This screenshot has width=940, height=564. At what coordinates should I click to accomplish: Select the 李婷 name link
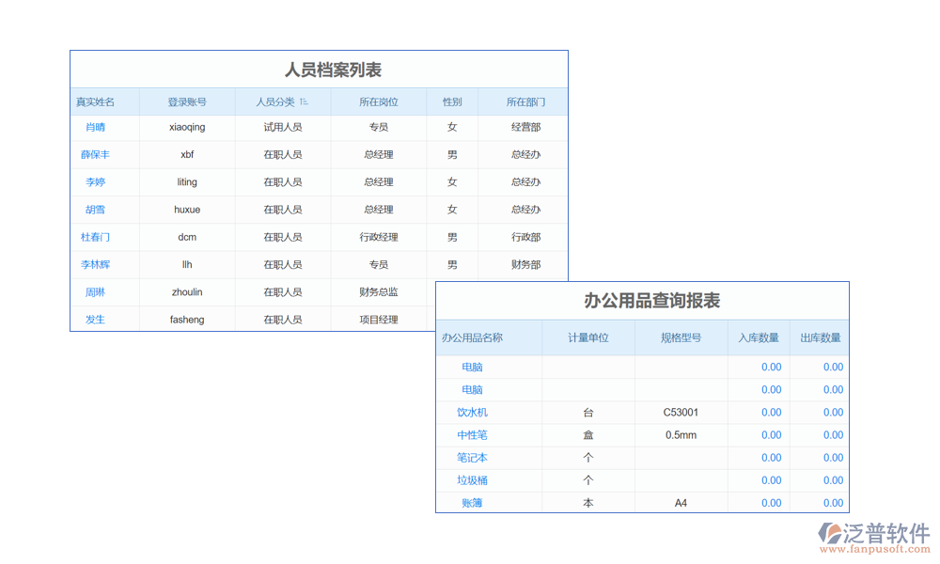(95, 182)
